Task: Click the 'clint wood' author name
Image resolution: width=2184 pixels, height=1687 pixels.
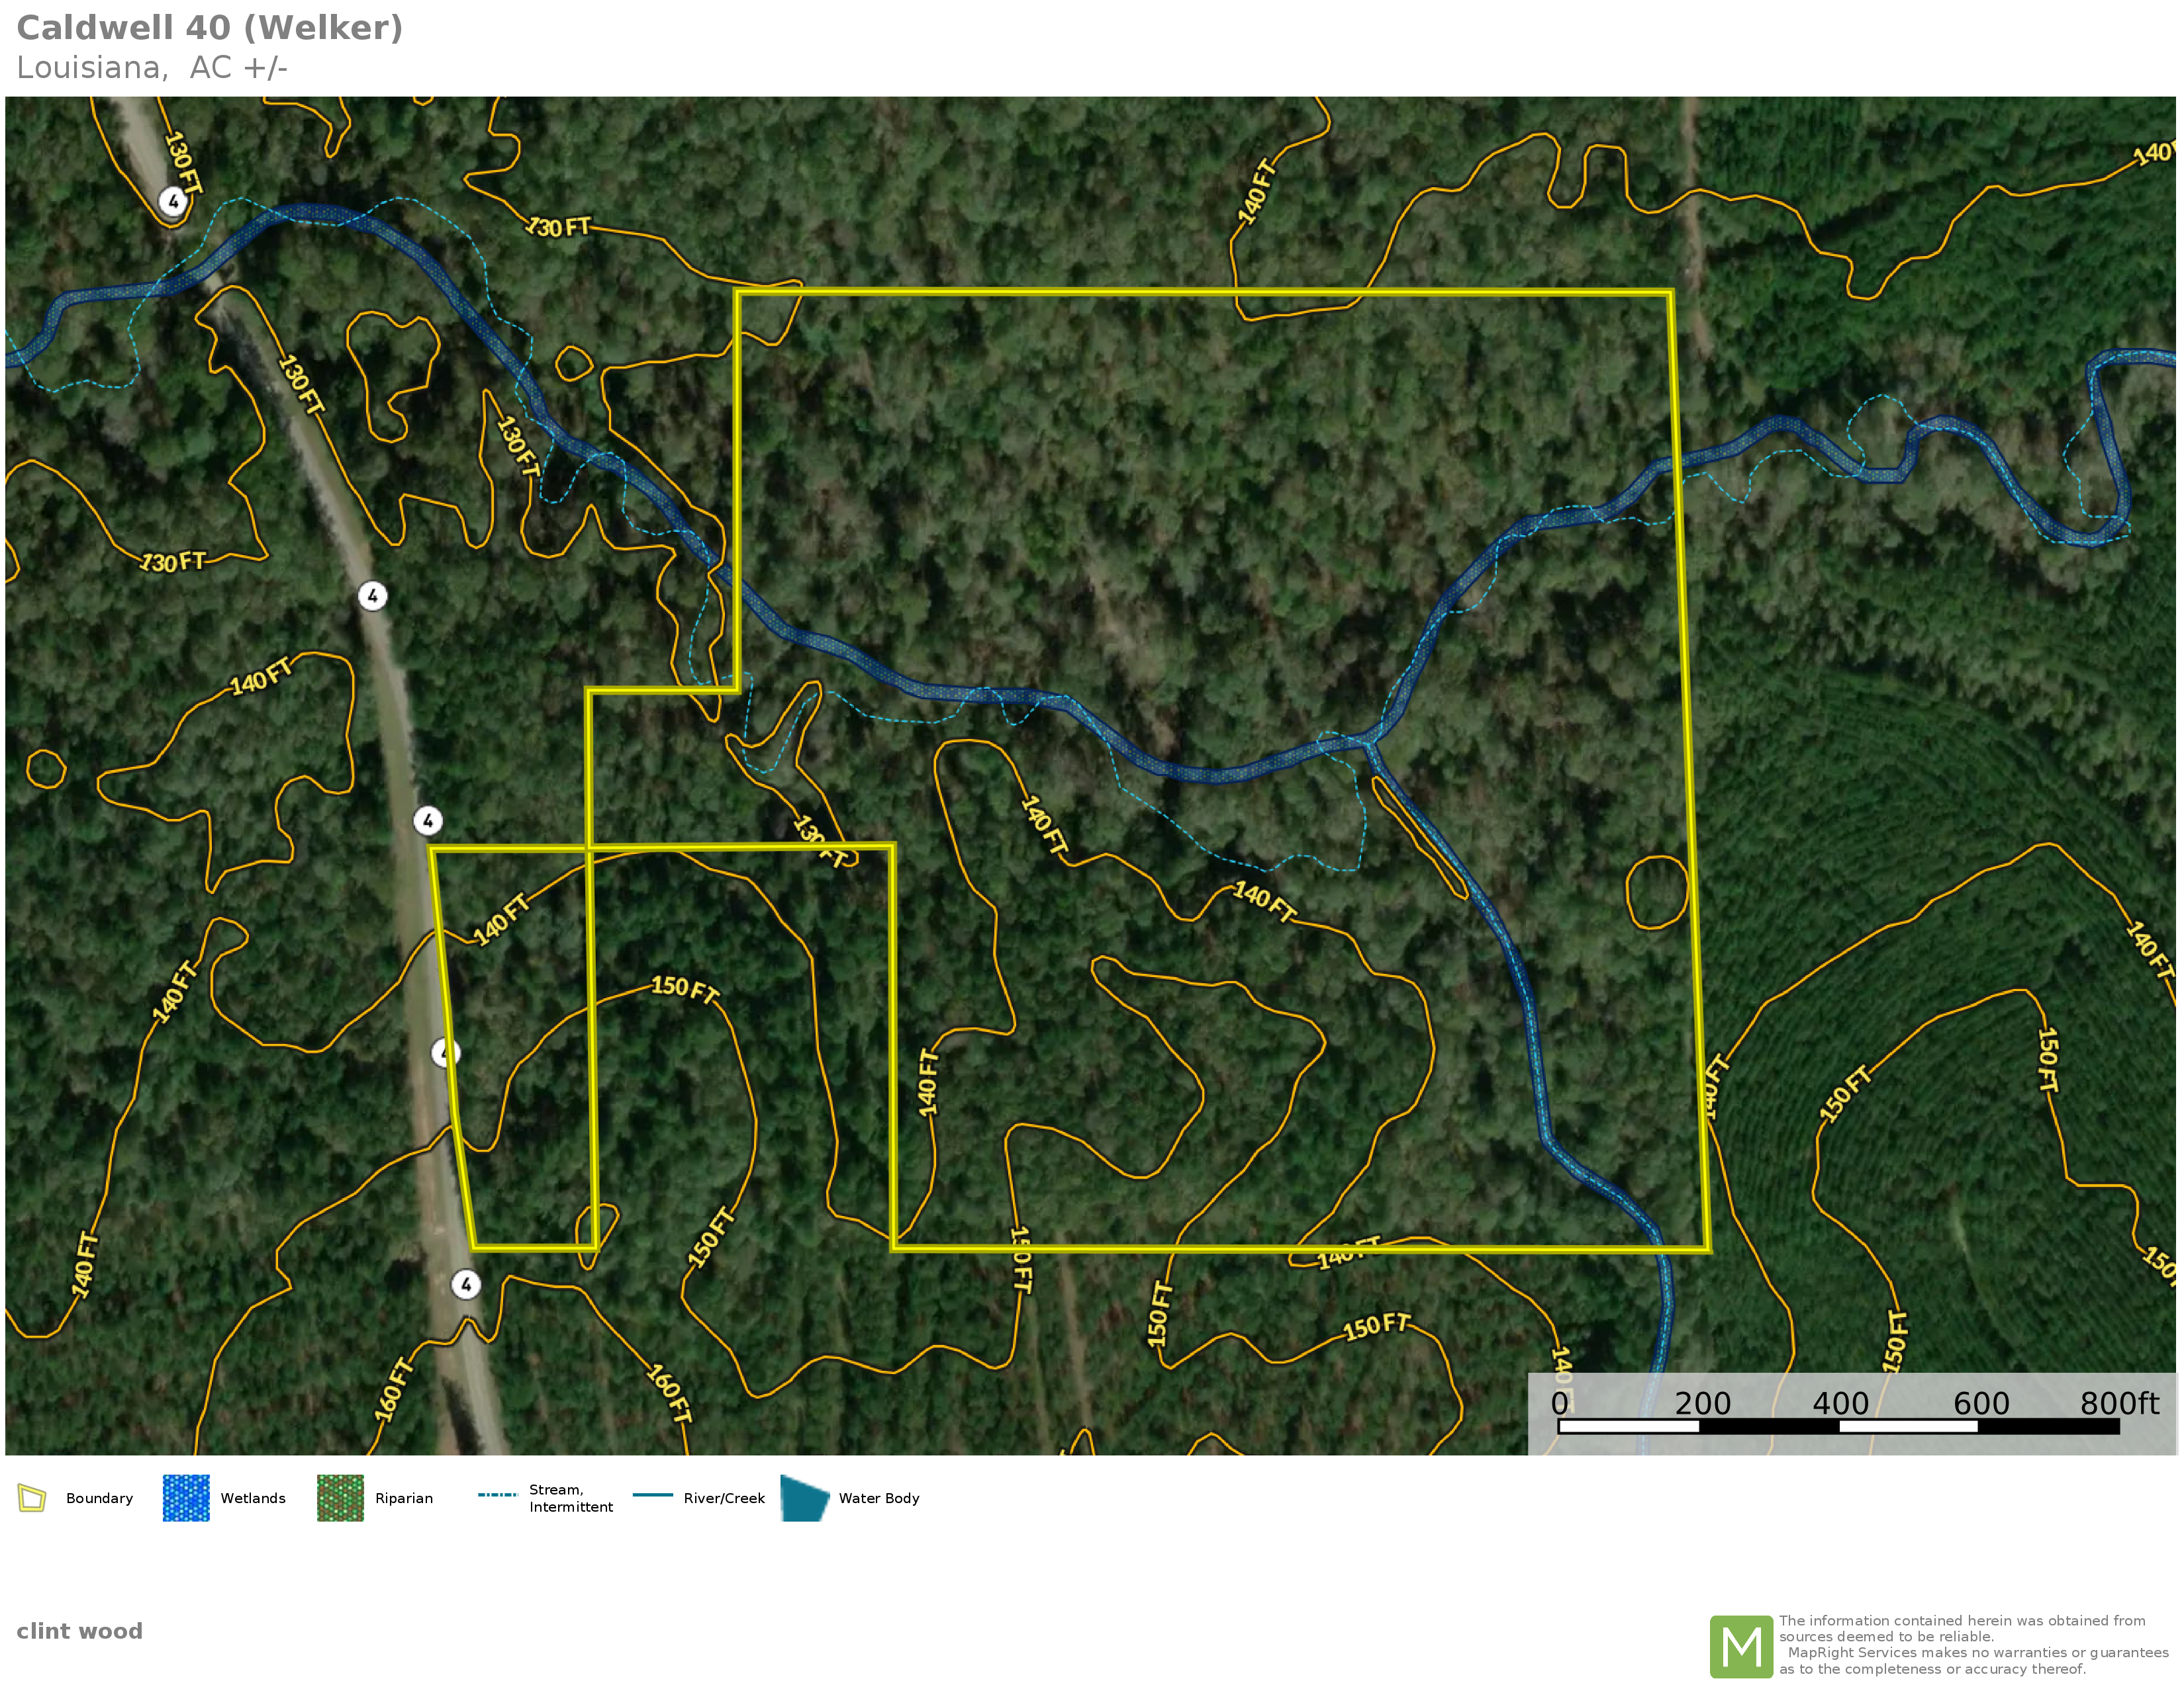Action: tap(80, 1631)
